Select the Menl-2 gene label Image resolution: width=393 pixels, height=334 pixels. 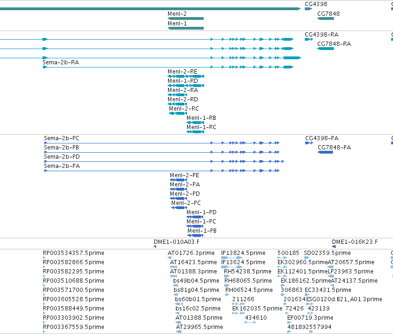(x=177, y=14)
